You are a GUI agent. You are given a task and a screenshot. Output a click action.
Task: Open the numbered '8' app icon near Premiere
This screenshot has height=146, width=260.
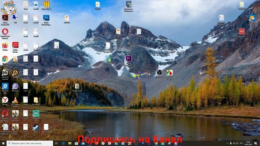(108, 58)
